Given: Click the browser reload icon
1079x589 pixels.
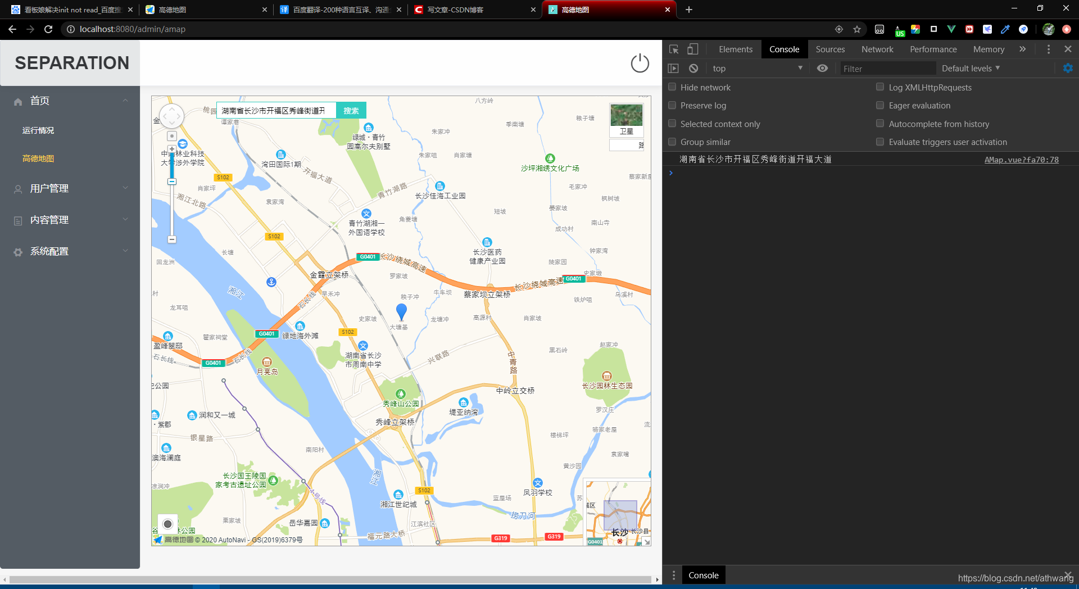Looking at the screenshot, I should [x=48, y=29].
